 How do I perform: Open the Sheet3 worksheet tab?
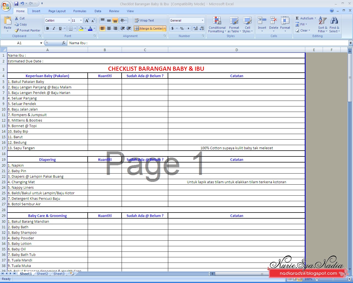pyautogui.click(x=59, y=274)
